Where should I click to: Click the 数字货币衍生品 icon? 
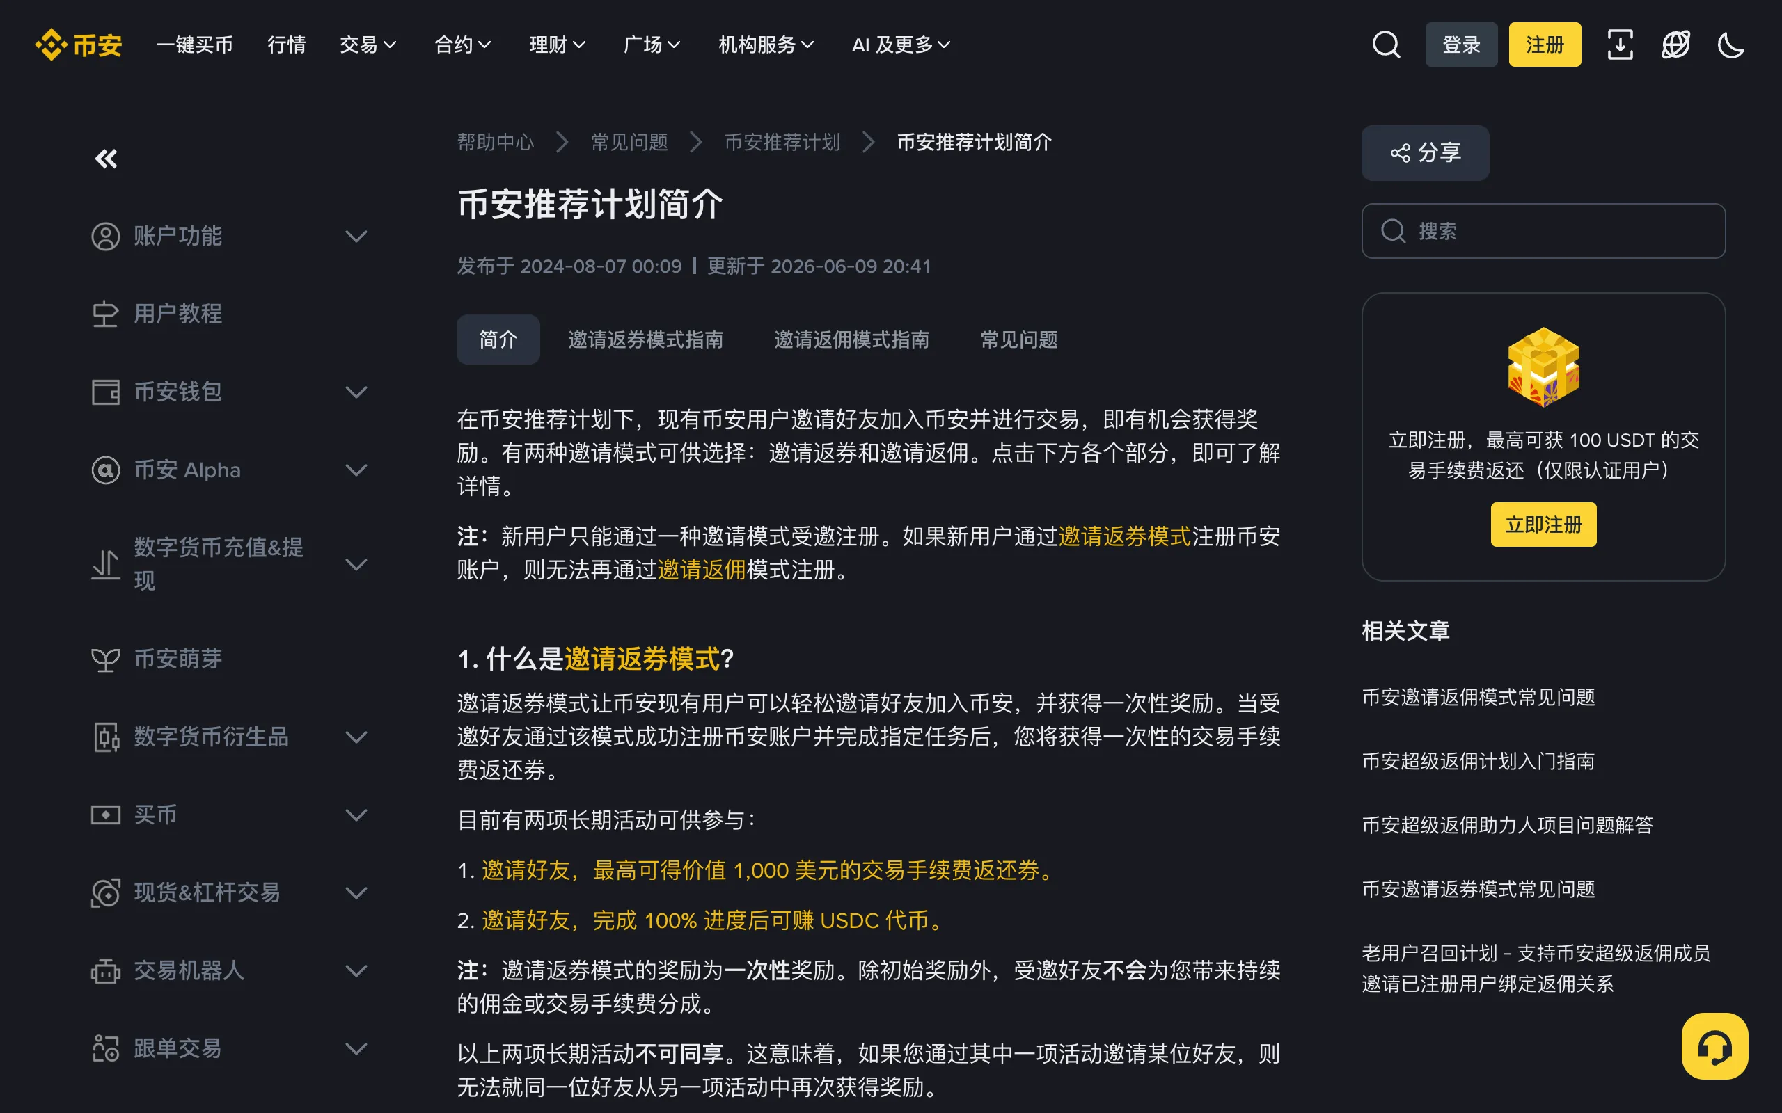coord(105,737)
